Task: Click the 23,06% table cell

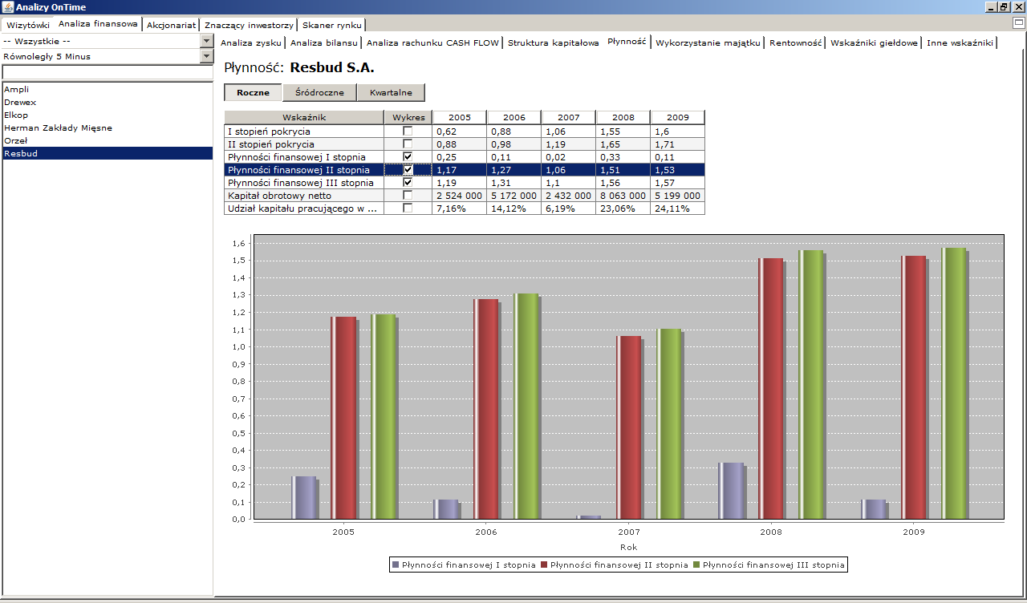Action: point(623,208)
